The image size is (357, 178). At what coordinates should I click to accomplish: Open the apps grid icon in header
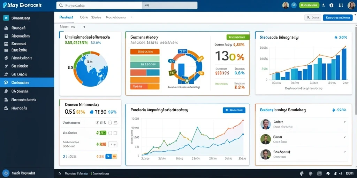click(x=341, y=6)
